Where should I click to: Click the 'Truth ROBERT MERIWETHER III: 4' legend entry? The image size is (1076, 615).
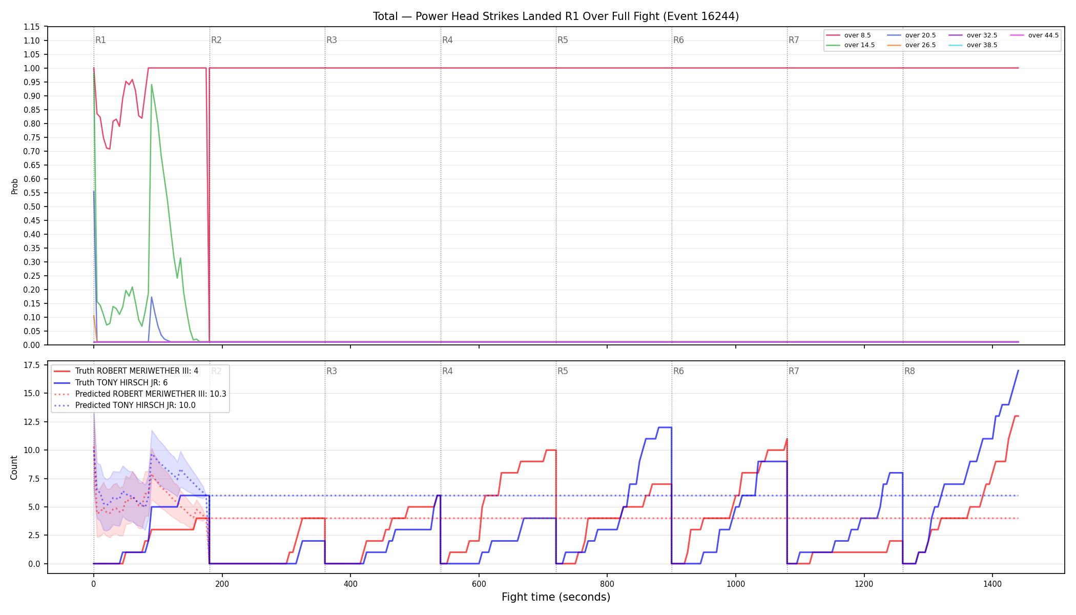pyautogui.click(x=137, y=371)
